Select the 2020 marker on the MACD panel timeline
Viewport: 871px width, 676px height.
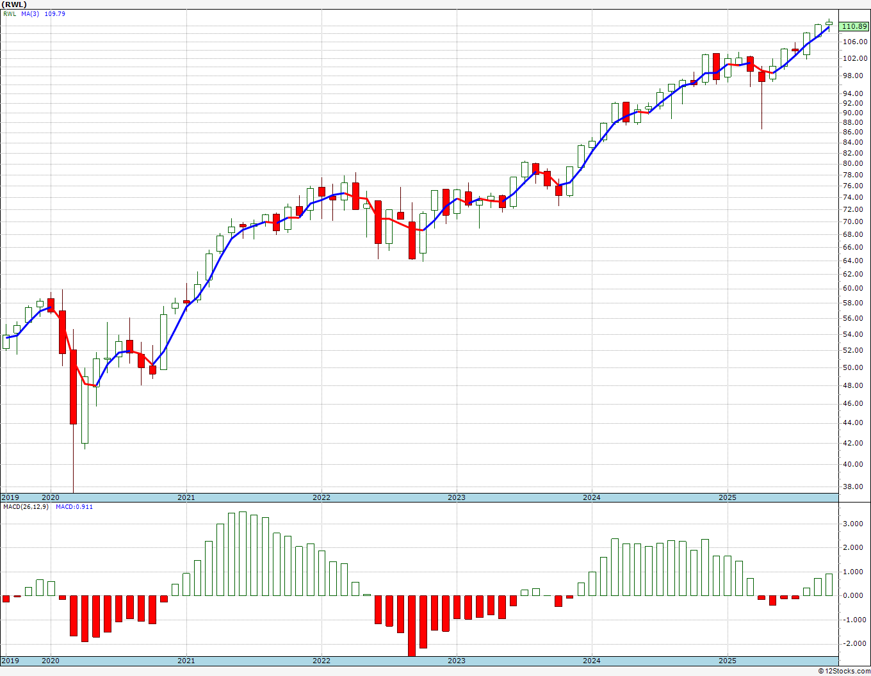[51, 661]
